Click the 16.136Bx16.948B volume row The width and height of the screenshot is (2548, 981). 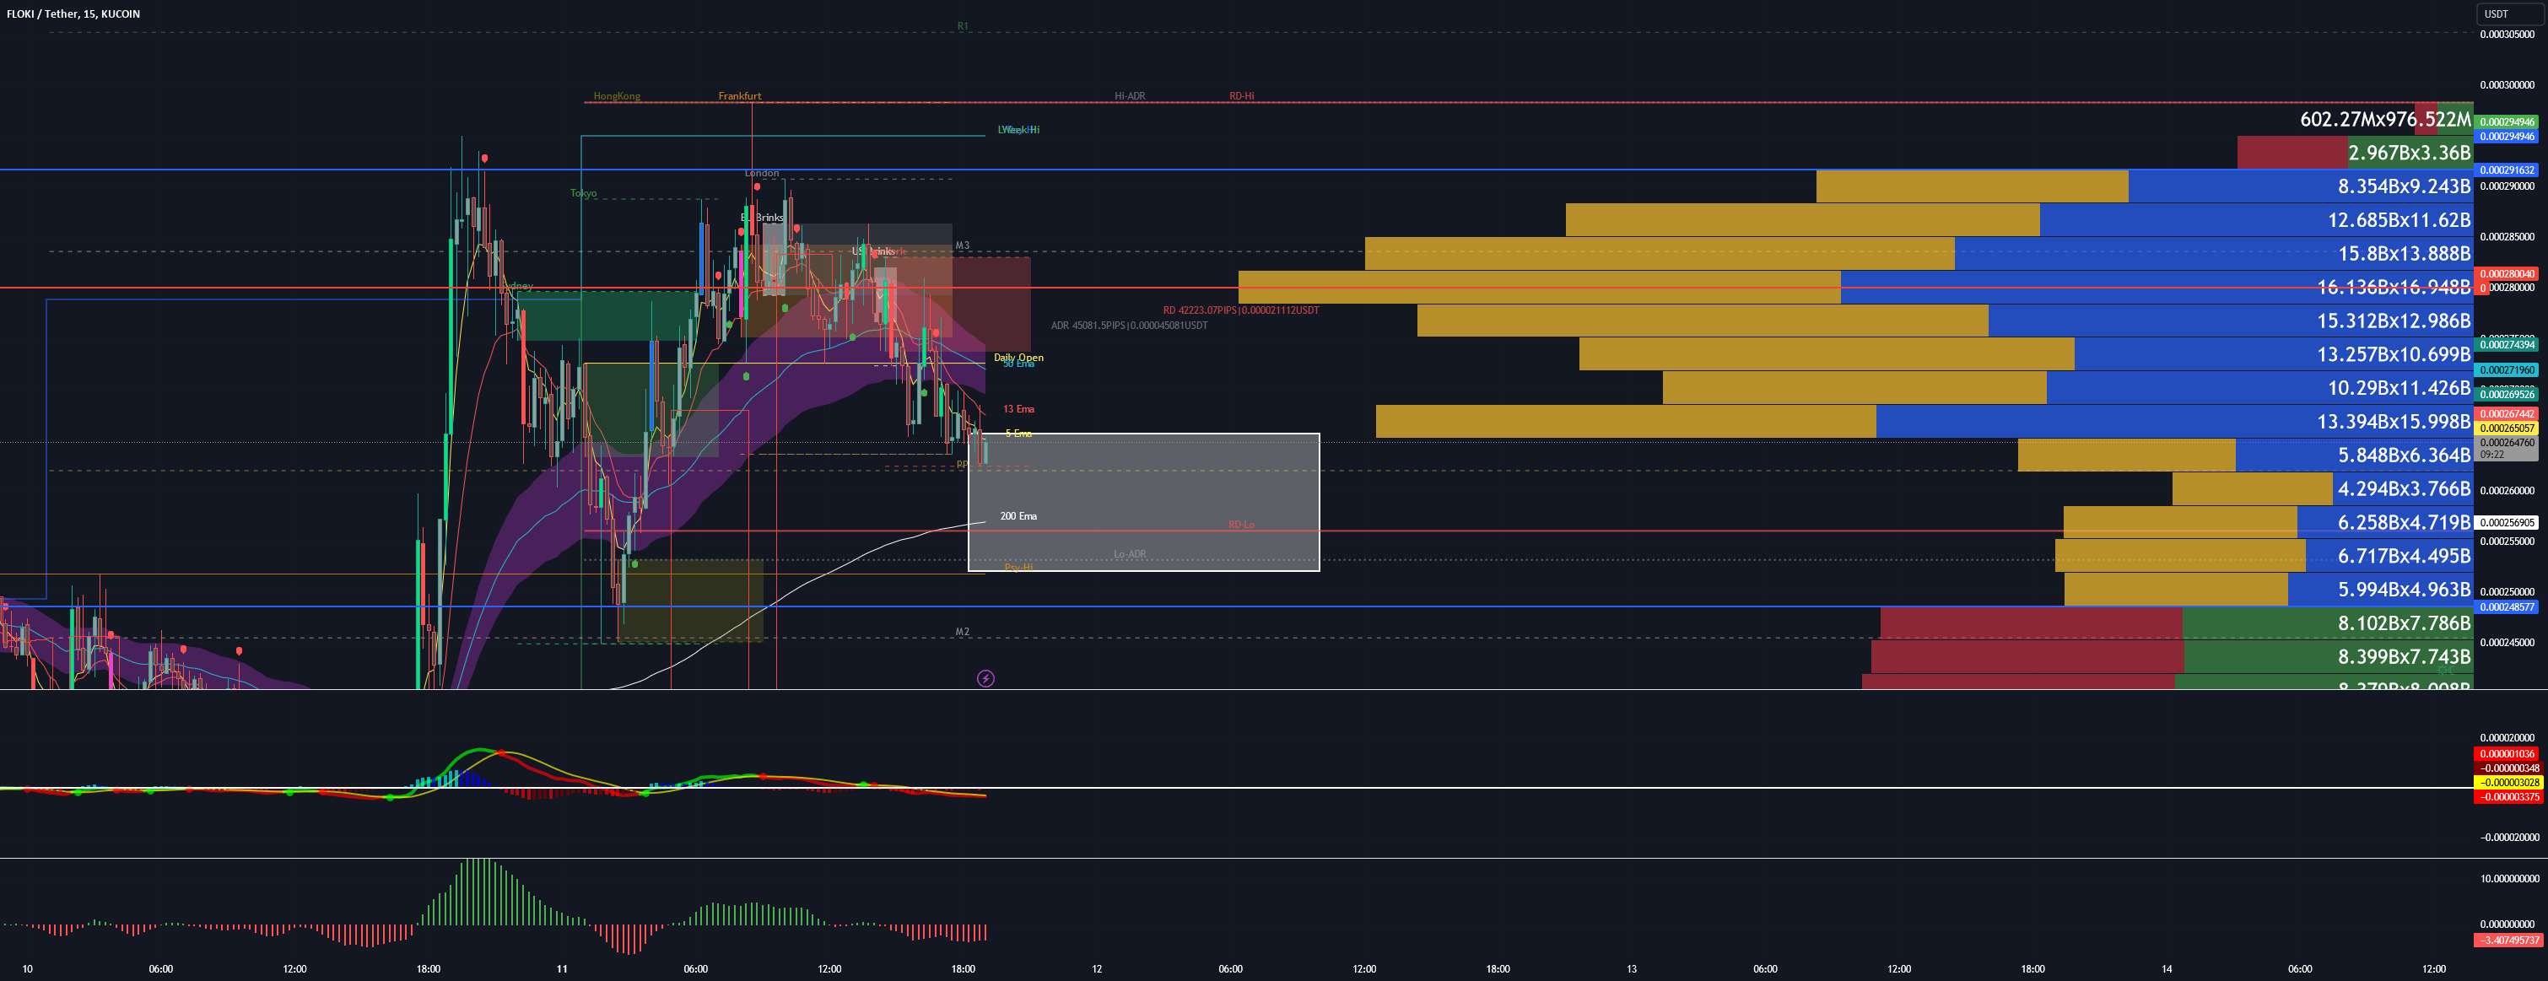[1855, 287]
